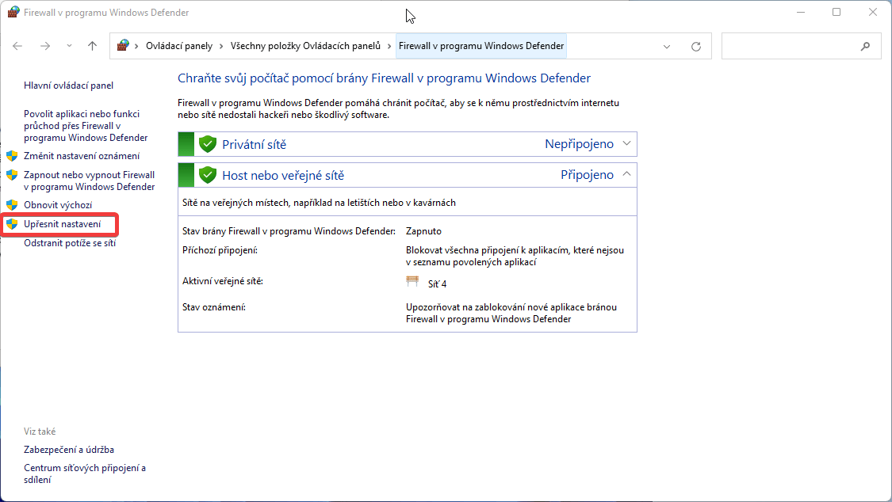Click Host nebo veřejné sítě heading
The height and width of the screenshot is (502, 892).
[x=283, y=176]
